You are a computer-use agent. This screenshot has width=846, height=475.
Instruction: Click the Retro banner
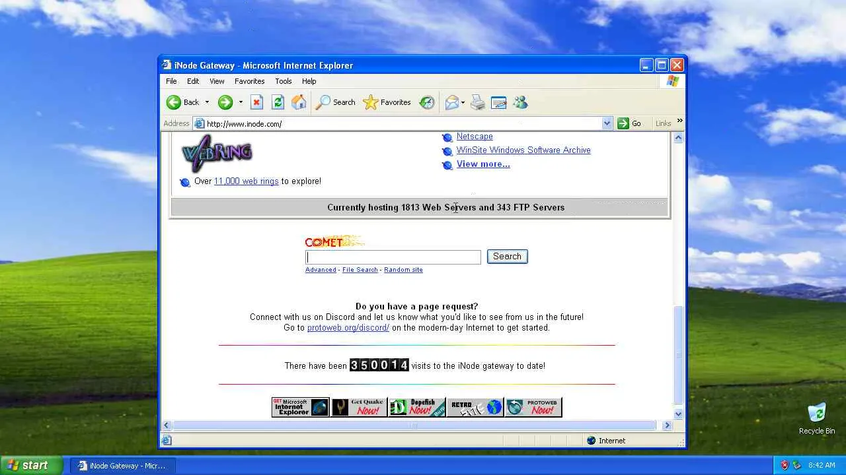475,407
